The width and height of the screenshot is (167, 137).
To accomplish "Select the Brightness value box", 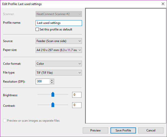I will (x=77, y=95).
